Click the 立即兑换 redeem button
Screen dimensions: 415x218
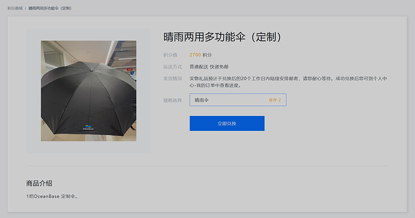click(x=227, y=123)
